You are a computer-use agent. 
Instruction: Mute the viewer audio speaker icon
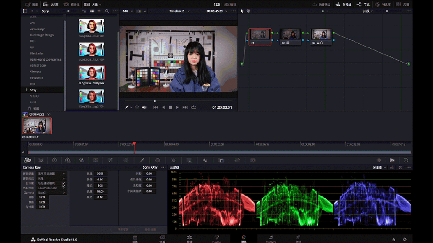coord(144,107)
